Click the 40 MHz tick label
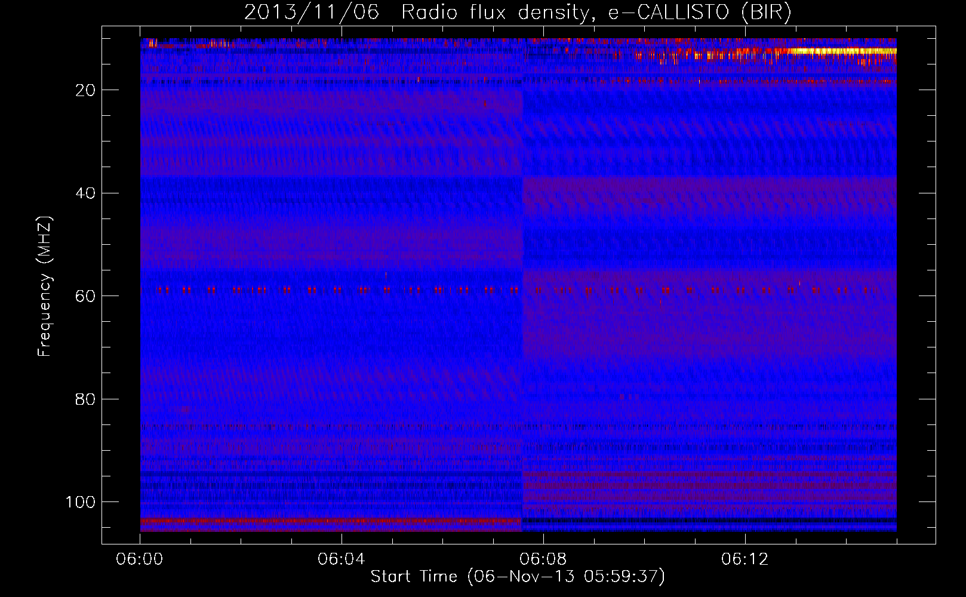966x597 pixels. tap(85, 193)
